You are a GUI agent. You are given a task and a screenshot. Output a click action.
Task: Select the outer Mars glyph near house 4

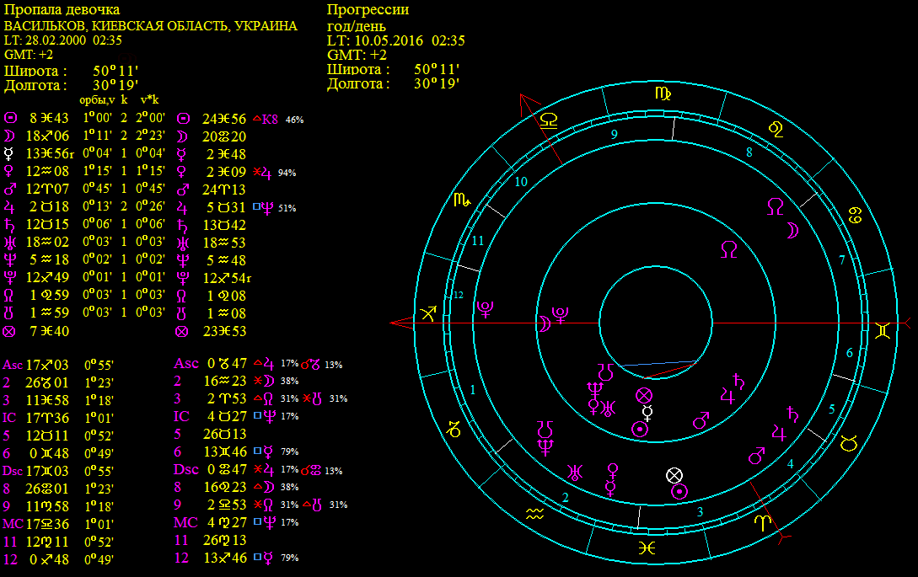756,456
